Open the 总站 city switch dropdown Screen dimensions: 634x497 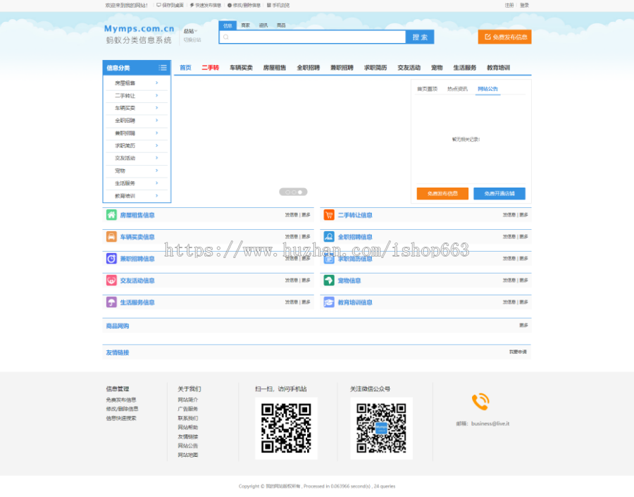(190, 31)
